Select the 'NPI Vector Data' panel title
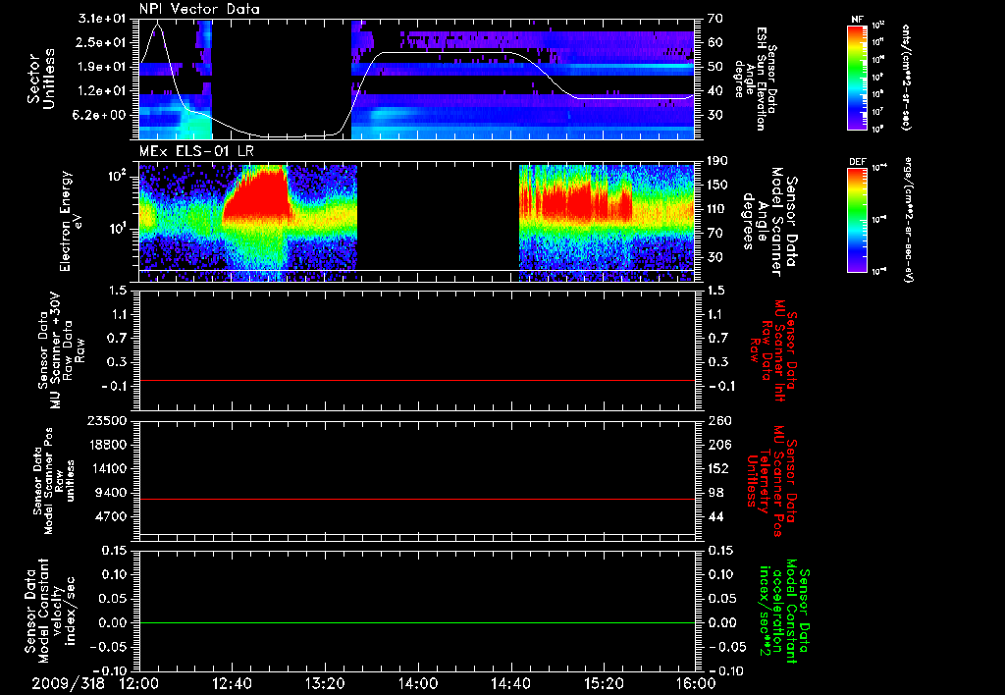1005x695 pixels. [199, 9]
